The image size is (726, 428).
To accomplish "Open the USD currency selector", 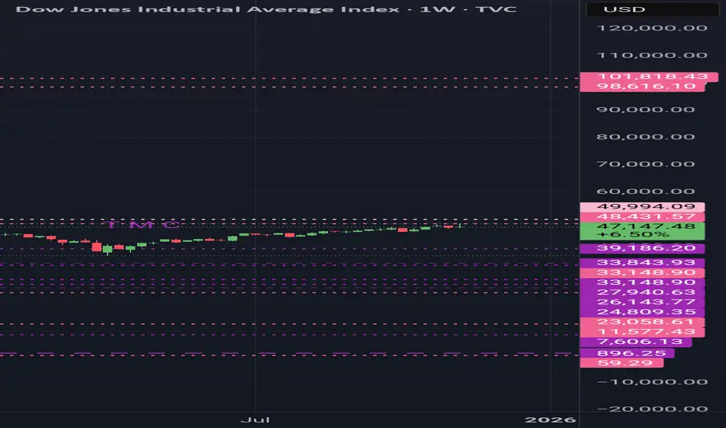I will pos(652,9).
